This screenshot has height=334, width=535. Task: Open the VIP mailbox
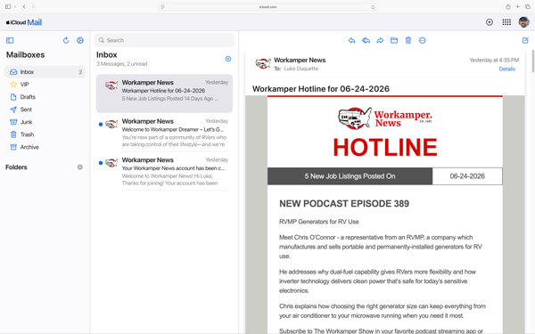pos(45,85)
